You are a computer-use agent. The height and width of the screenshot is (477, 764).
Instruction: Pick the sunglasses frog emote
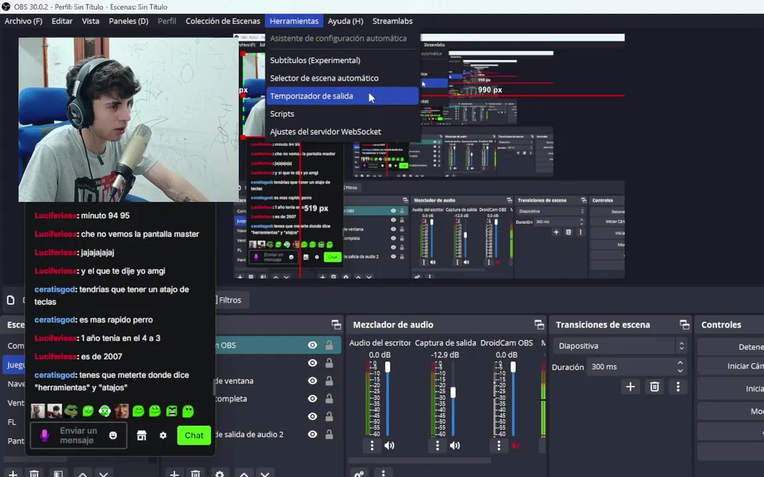[71, 411]
